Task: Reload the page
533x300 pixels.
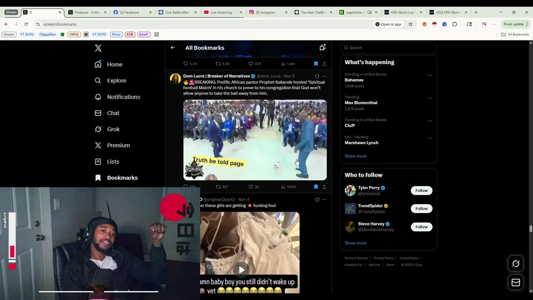Action: pos(26,24)
